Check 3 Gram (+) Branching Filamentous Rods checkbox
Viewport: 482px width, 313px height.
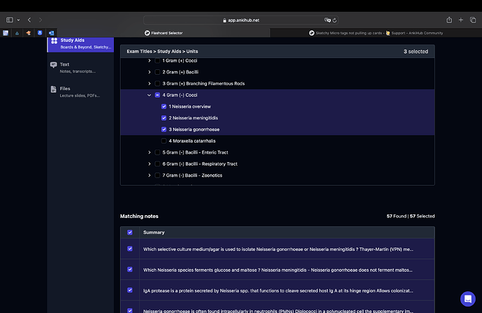pos(157,84)
